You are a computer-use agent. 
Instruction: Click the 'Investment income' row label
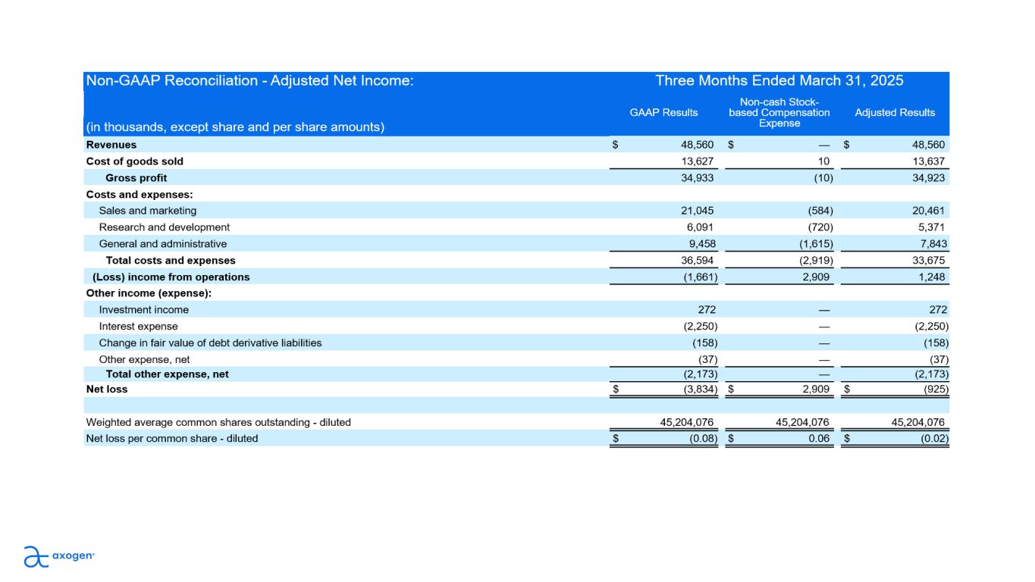click(x=143, y=310)
